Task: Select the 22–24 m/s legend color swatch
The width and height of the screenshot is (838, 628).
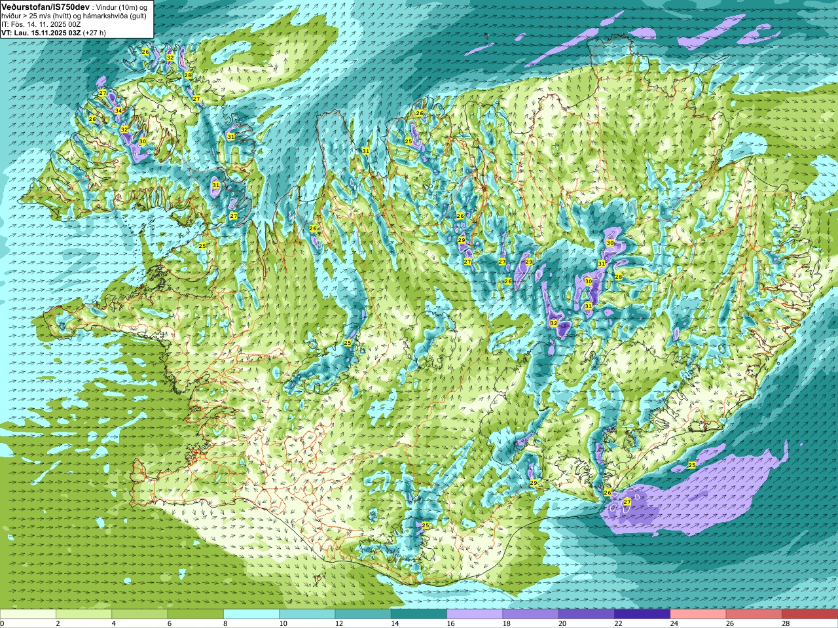Action: [x=642, y=614]
